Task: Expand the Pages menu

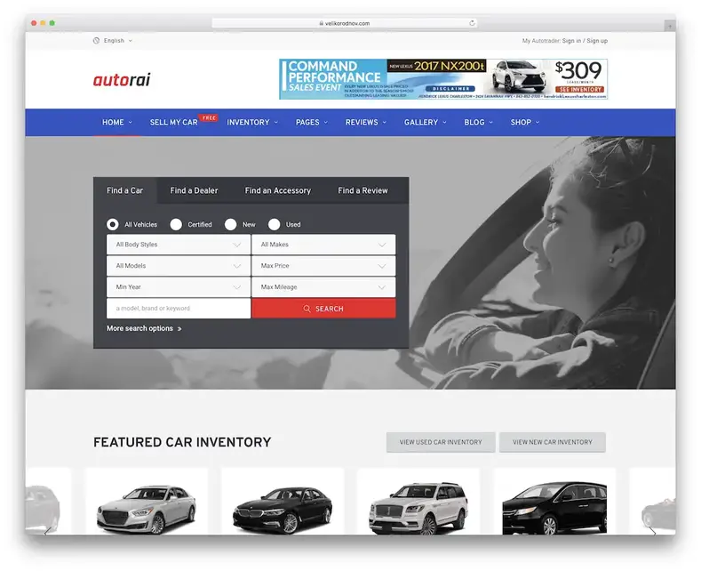Action: 312,122
